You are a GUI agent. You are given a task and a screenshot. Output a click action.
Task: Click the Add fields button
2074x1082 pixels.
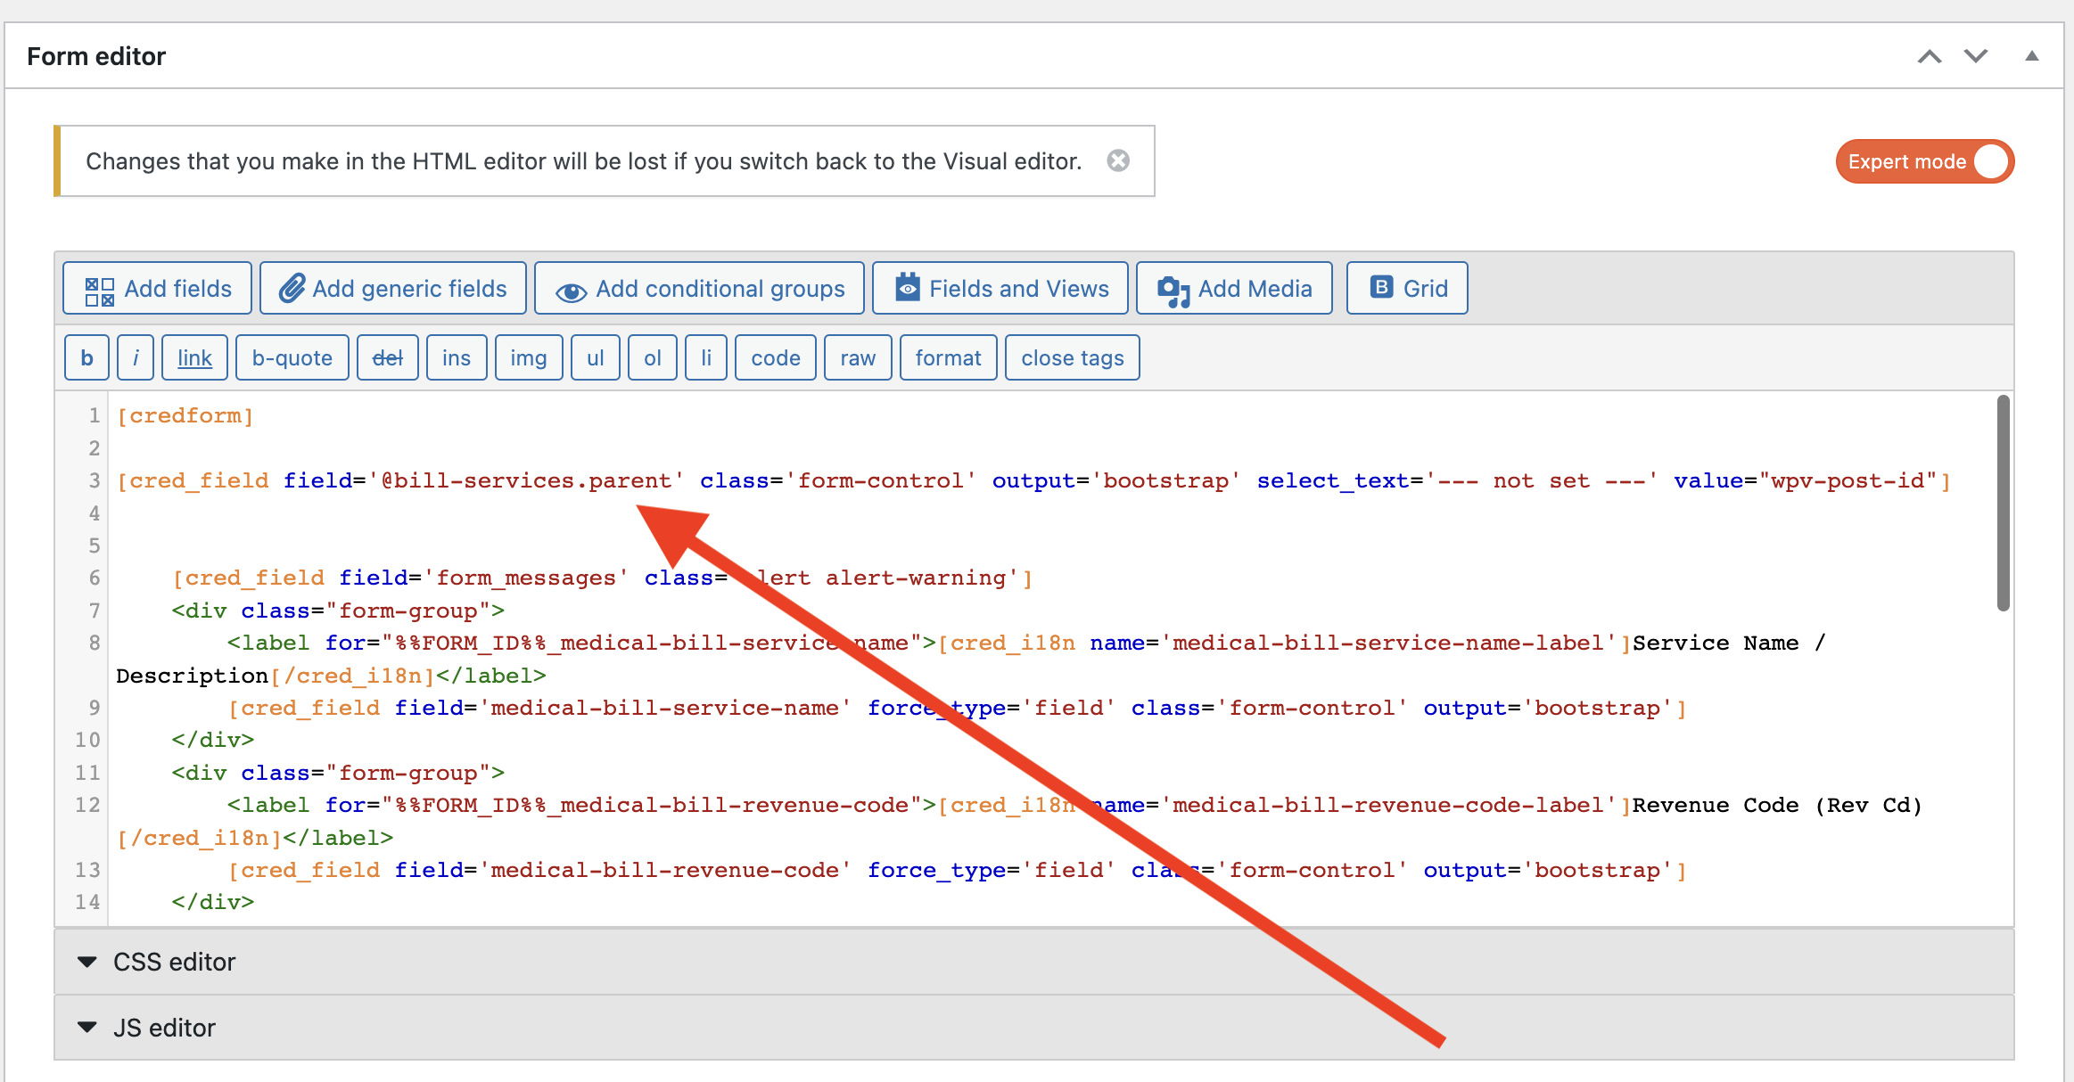[x=158, y=288]
